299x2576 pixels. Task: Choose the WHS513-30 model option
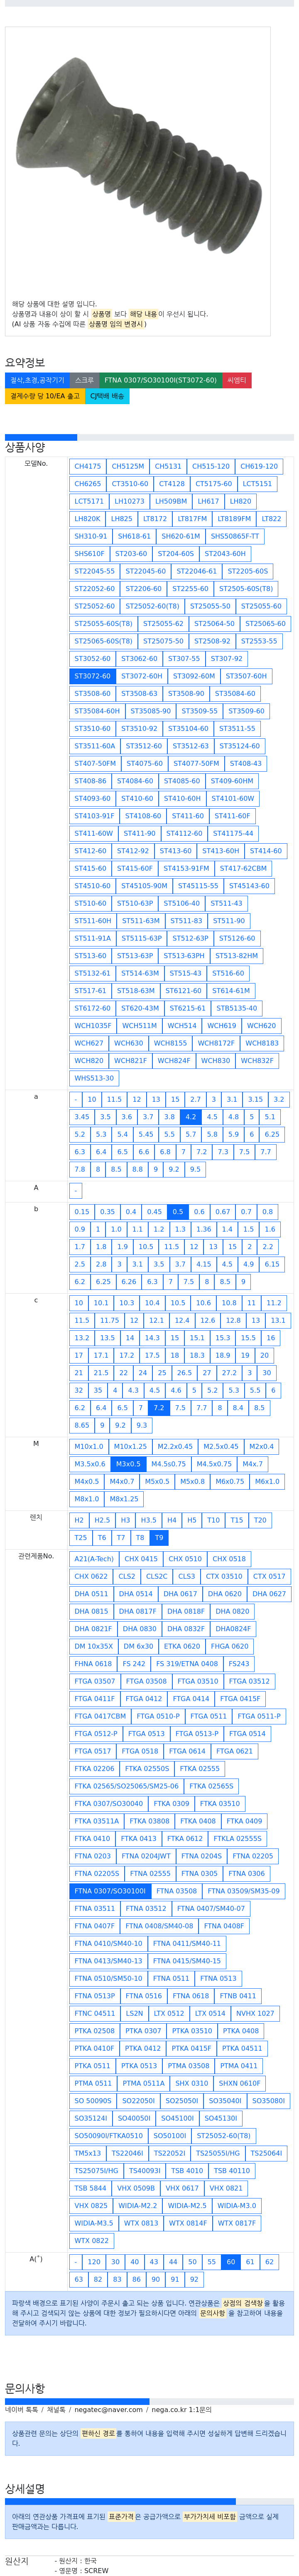pos(95,1078)
